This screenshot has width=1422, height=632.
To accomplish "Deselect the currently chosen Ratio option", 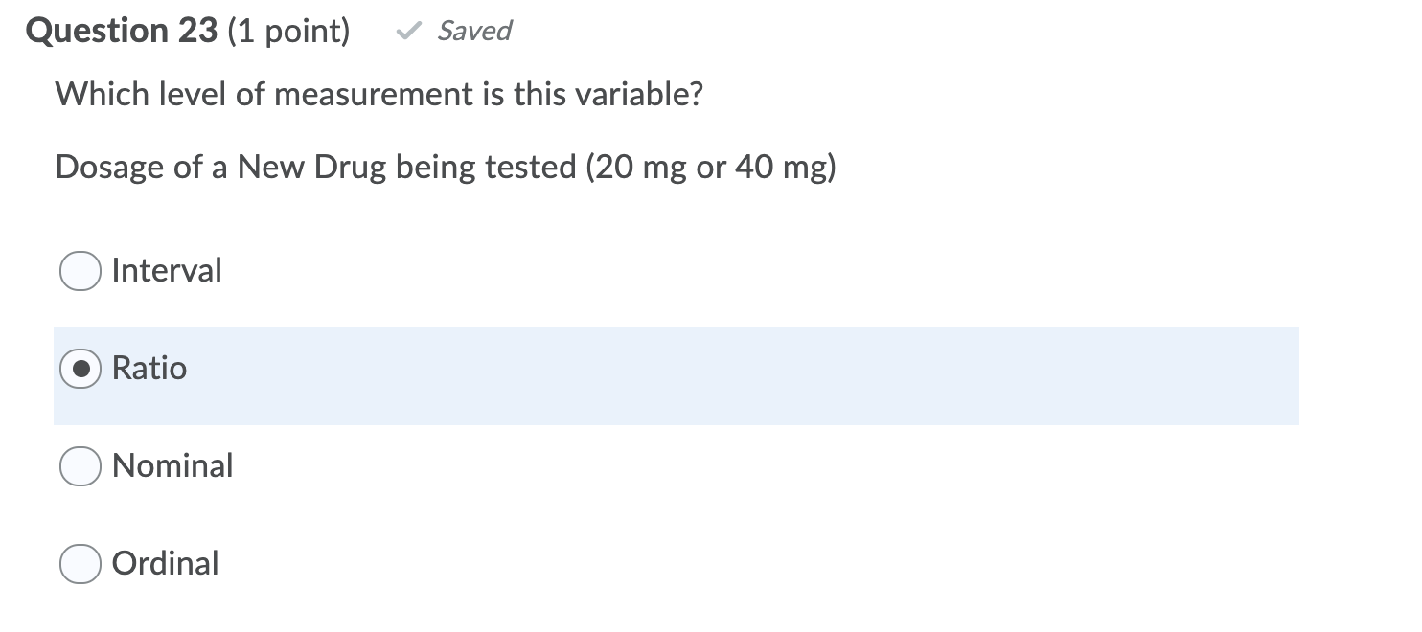I will tap(80, 369).
